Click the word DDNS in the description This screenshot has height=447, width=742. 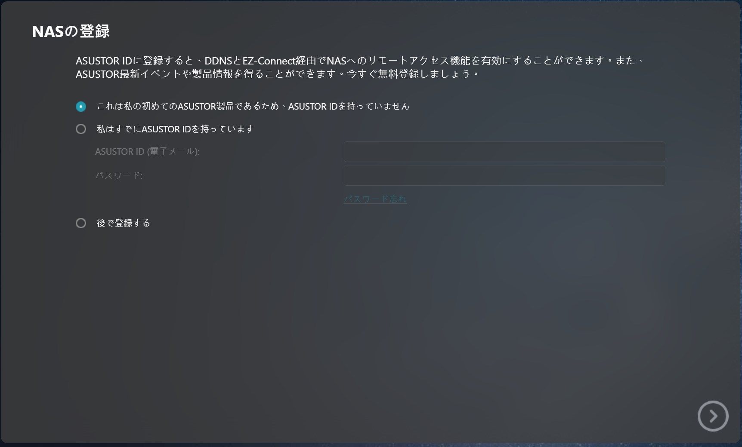218,61
